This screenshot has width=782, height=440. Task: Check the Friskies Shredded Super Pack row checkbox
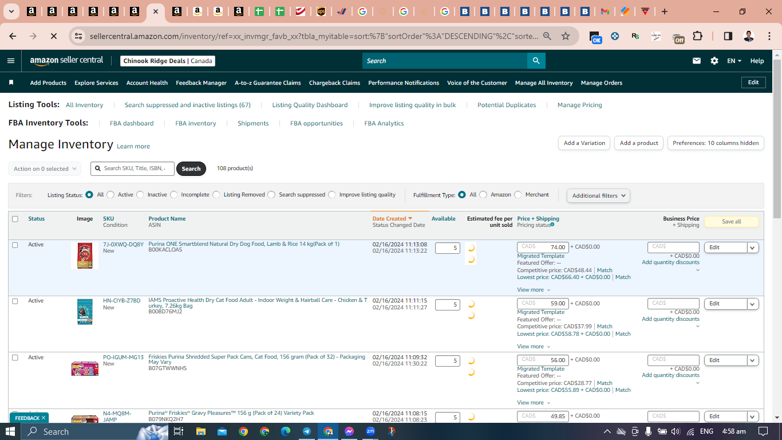[x=15, y=357]
